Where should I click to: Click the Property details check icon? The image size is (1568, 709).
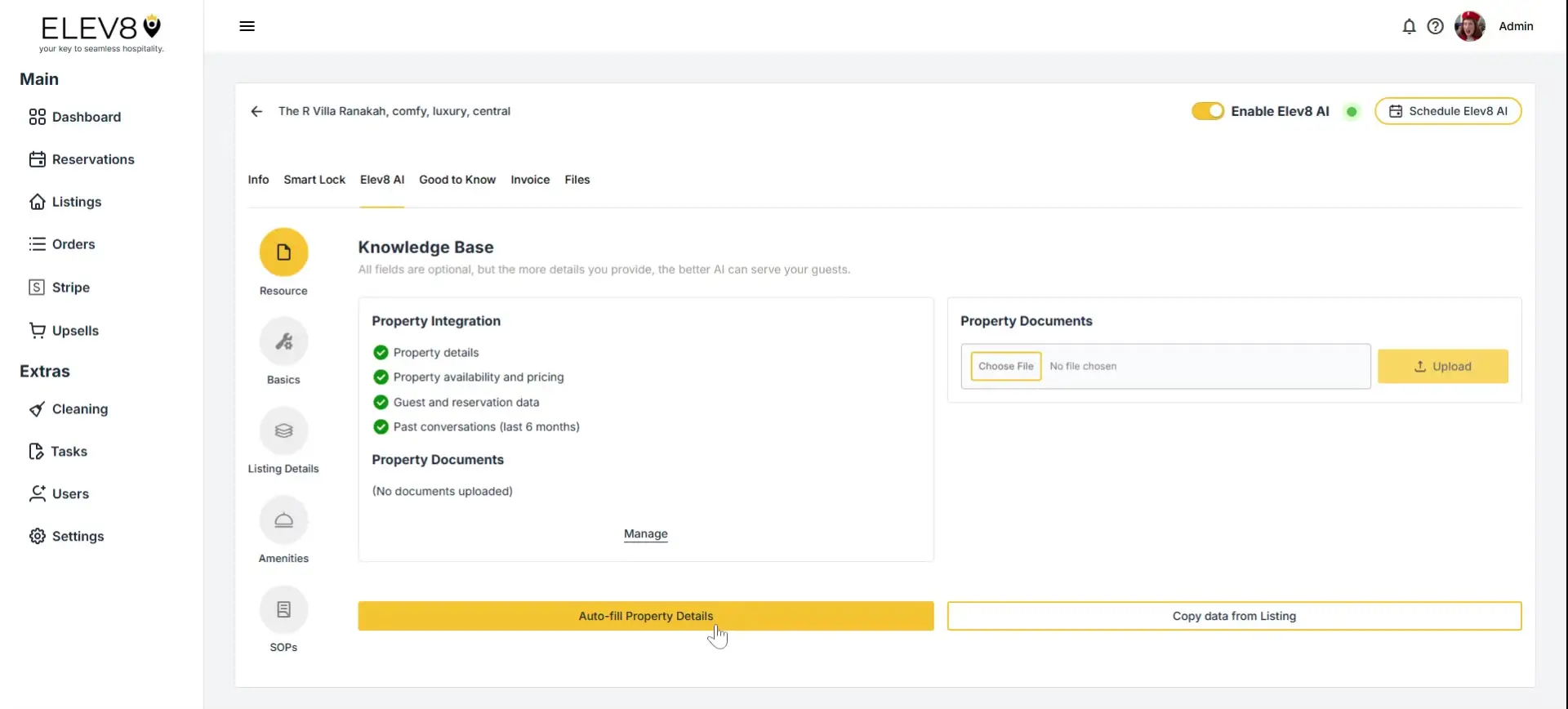coord(381,353)
